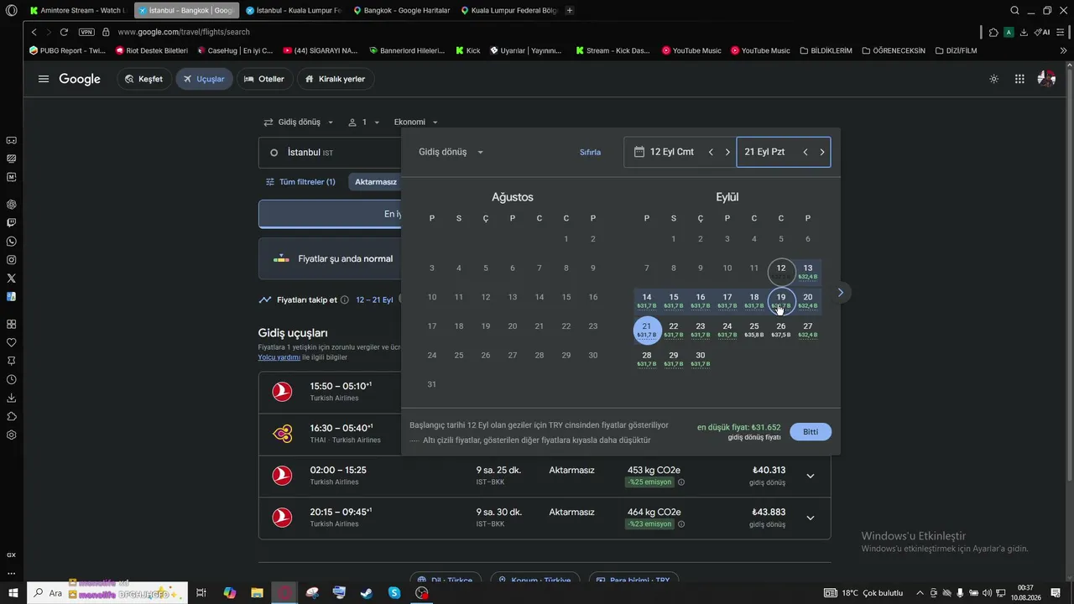Switch to the İstanbul - Kuala Lumpur browser tab
This screenshot has width=1074, height=604.
pos(293,10)
